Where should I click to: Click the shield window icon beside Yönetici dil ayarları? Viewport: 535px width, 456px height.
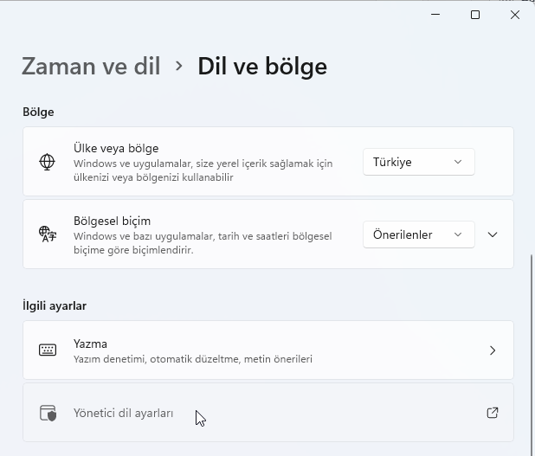(x=48, y=413)
